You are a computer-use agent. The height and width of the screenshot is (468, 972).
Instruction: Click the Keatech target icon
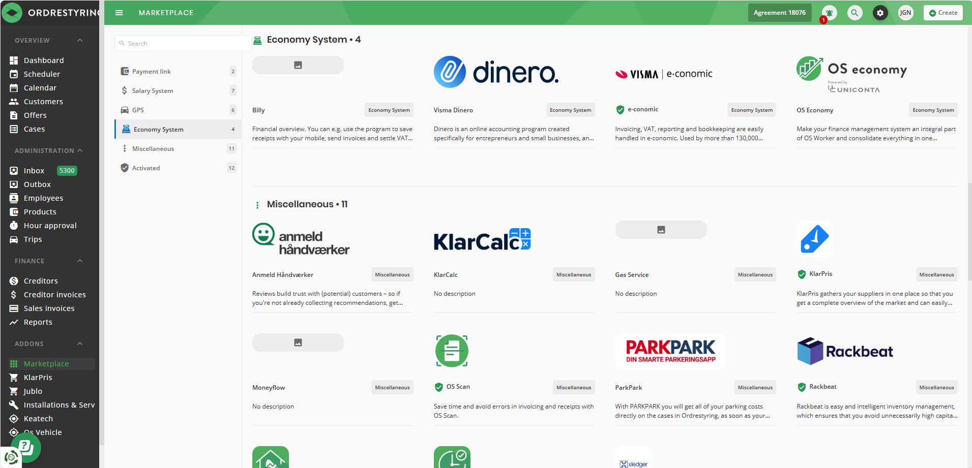click(x=14, y=419)
